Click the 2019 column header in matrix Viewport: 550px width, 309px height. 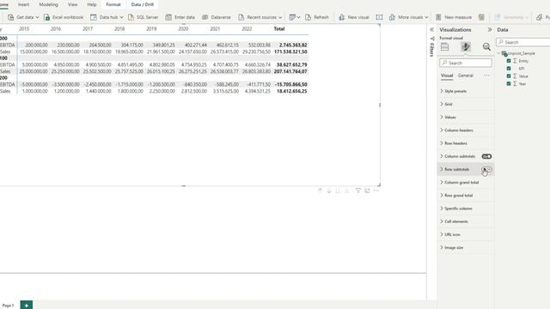pyautogui.click(x=151, y=29)
